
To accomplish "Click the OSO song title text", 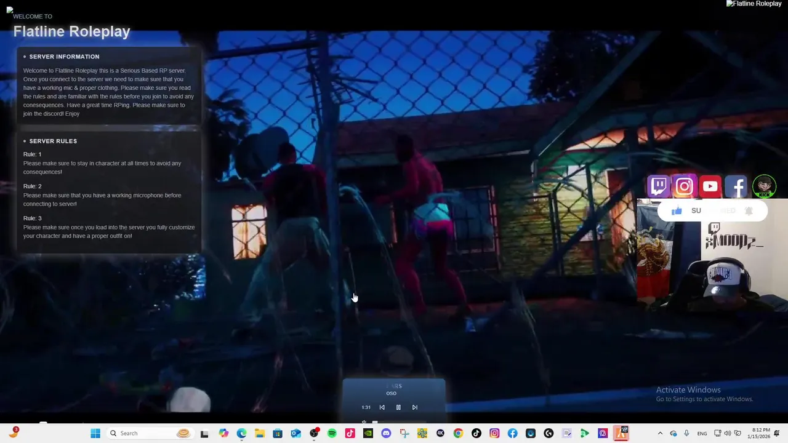I will click(x=392, y=393).
